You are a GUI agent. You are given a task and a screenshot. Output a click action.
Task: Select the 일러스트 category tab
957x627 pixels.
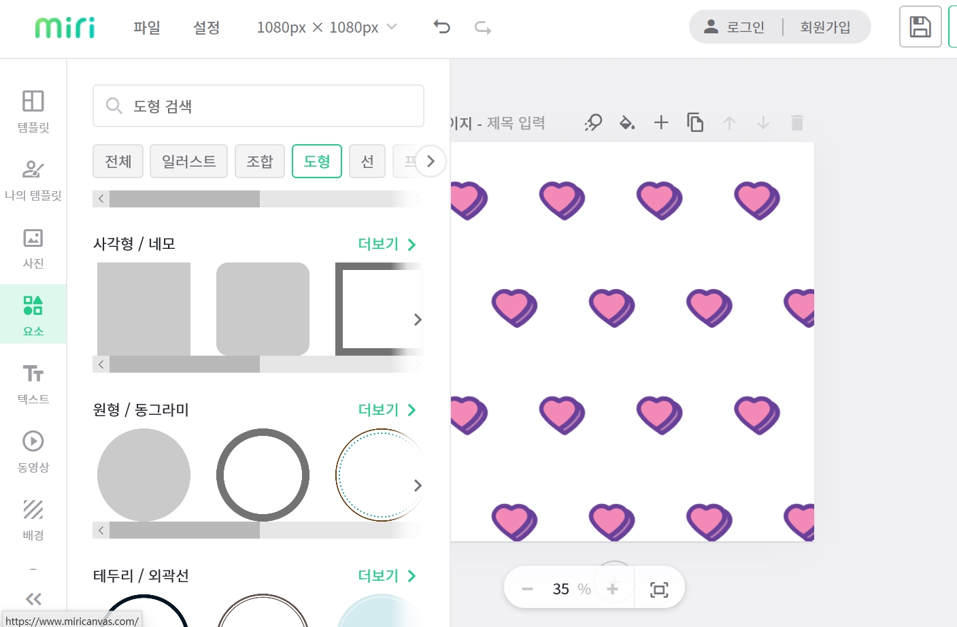tap(189, 161)
